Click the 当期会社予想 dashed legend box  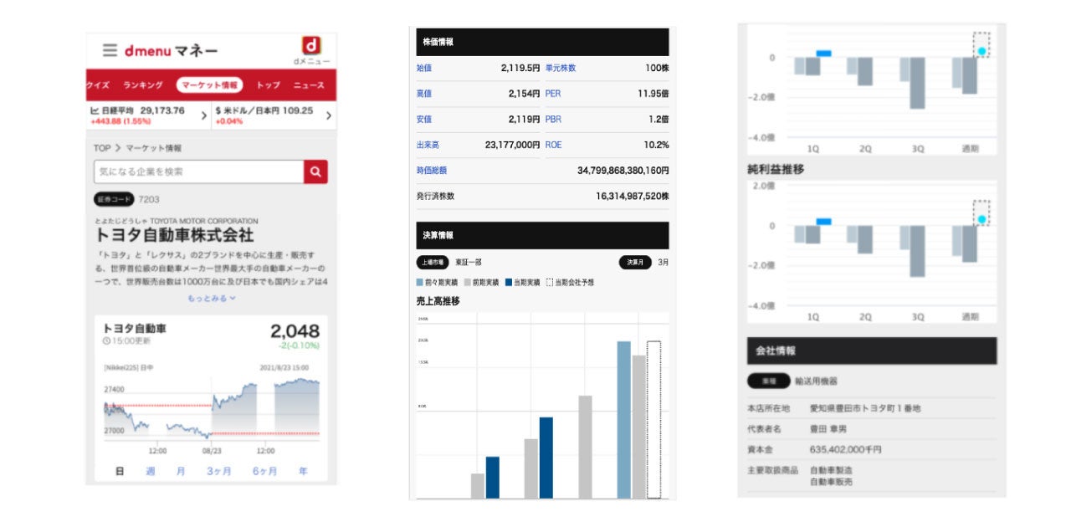[549, 283]
